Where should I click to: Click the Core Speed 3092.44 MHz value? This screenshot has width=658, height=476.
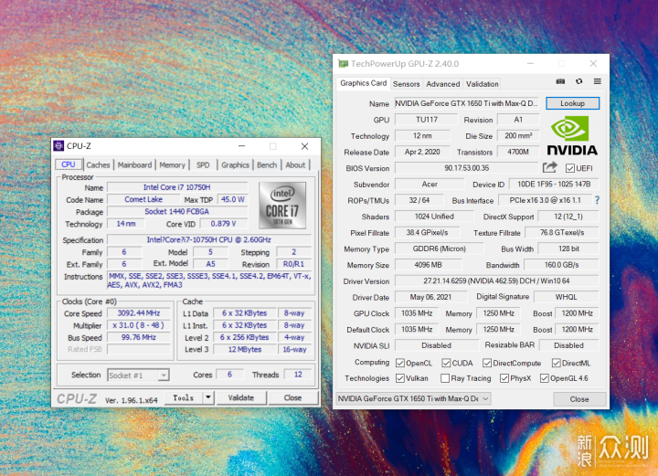[x=139, y=313]
